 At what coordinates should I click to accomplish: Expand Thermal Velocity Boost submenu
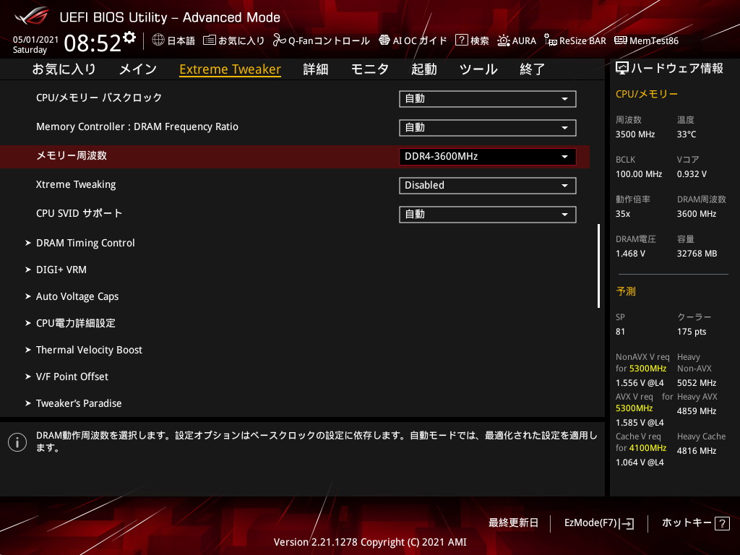pos(89,350)
